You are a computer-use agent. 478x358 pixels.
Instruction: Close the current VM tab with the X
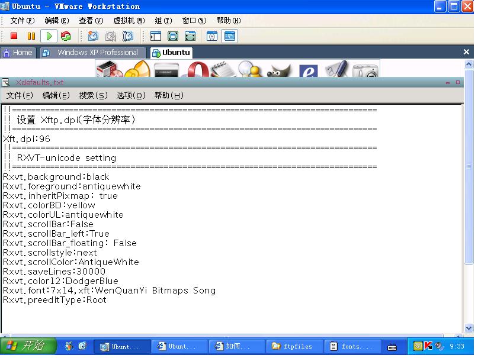466,52
